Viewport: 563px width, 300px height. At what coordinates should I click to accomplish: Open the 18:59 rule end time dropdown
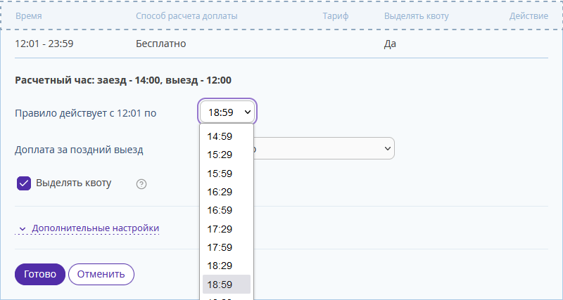[227, 112]
